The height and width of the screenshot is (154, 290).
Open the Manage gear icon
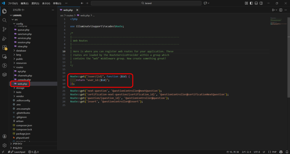coord(4,145)
